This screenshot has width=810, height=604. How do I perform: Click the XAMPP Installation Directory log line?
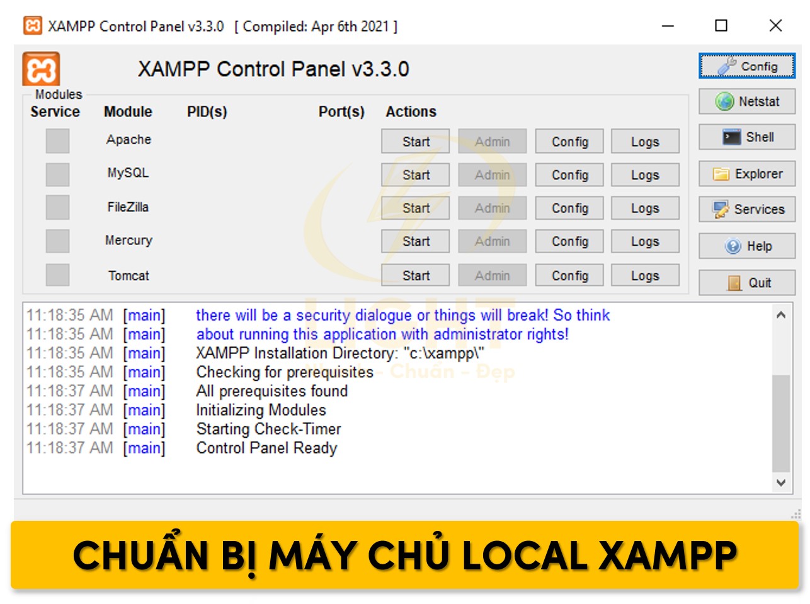[x=340, y=353]
